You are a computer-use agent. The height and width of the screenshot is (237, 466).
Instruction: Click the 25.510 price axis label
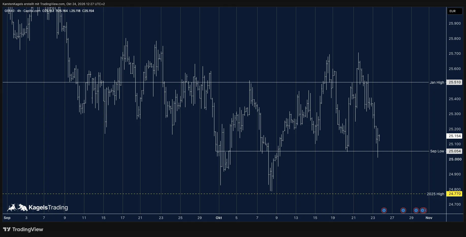click(455, 82)
